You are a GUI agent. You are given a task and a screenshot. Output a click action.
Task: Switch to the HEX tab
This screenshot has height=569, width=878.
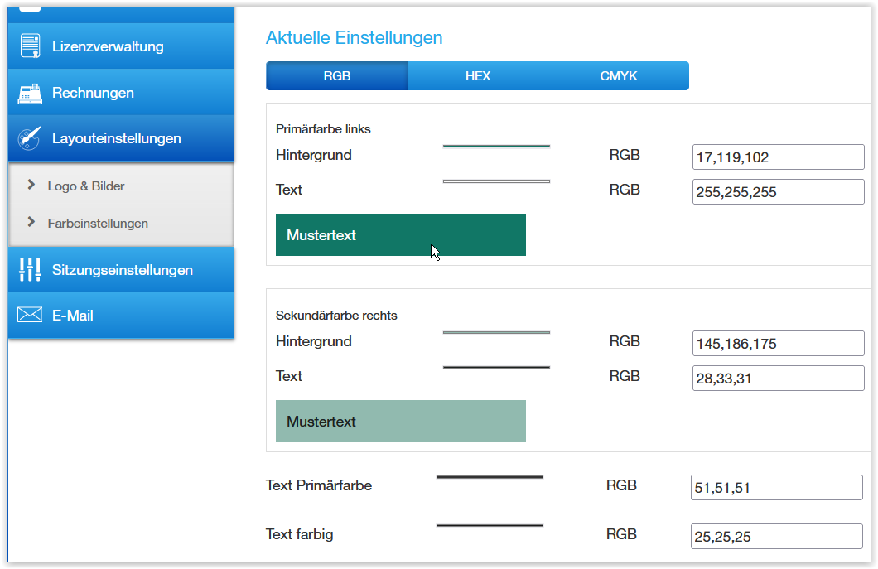point(478,76)
